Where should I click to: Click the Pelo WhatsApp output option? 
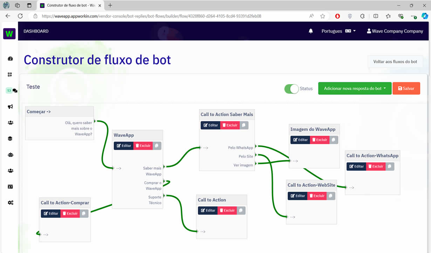point(240,148)
